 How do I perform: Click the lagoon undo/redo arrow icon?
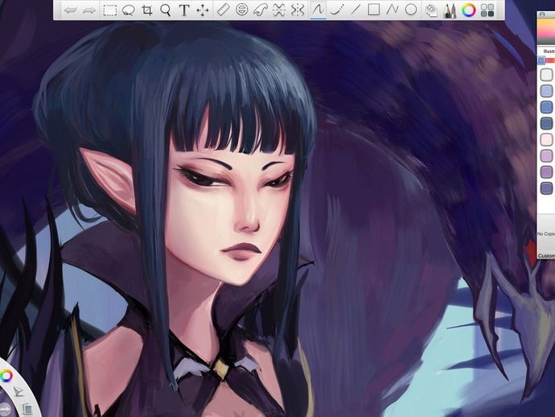click(x=4, y=410)
